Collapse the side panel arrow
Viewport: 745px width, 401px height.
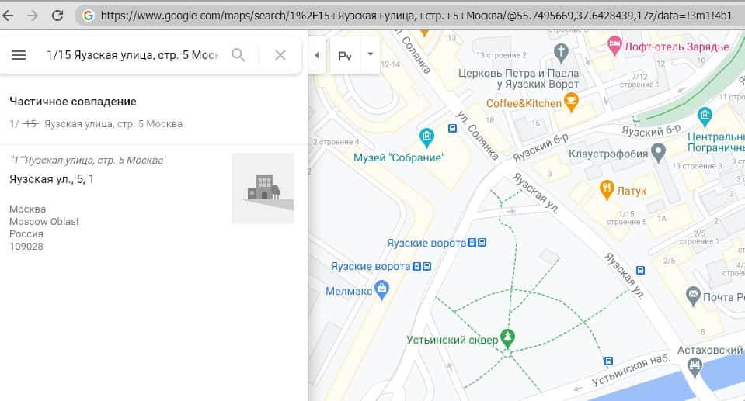(x=316, y=55)
